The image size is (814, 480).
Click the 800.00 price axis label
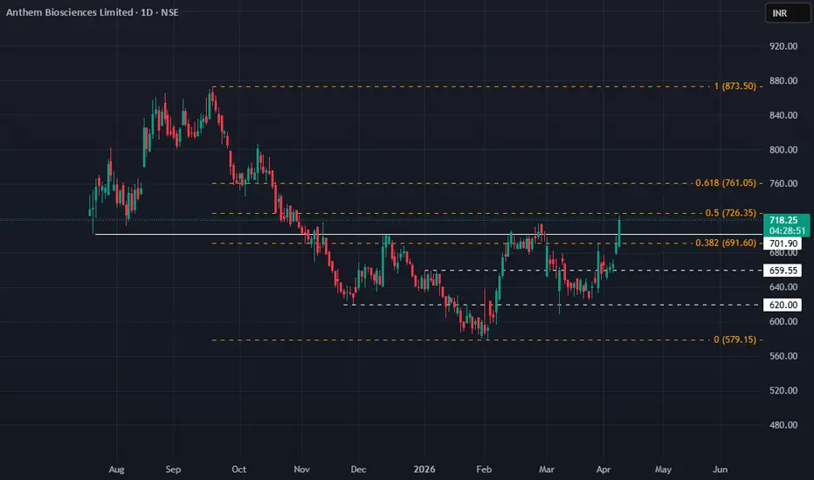coord(783,149)
